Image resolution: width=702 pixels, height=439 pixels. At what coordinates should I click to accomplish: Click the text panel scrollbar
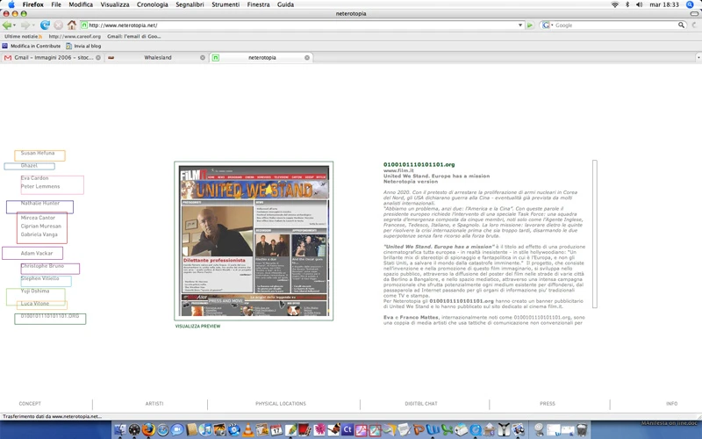[x=595, y=234]
